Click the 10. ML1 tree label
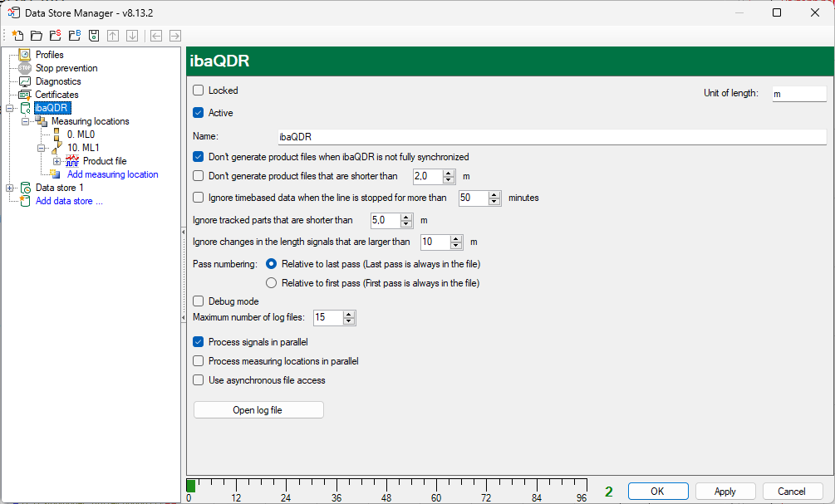This screenshot has height=504, width=835. coord(83,148)
